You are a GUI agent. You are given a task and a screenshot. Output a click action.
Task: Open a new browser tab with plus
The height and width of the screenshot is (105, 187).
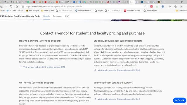tap(165, 2)
